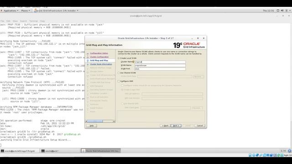The image size is (292, 164).
Task: Open the terminal Search menu
Action: (x=23, y=21)
